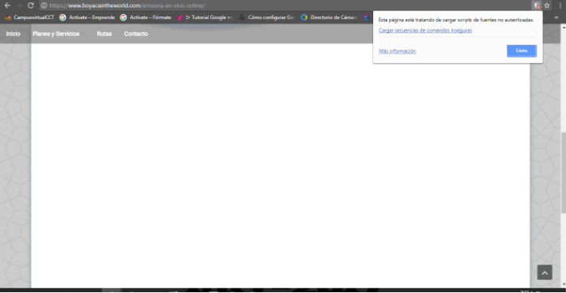The width and height of the screenshot is (566, 293).
Task: Open the Más información link
Action: (x=397, y=51)
